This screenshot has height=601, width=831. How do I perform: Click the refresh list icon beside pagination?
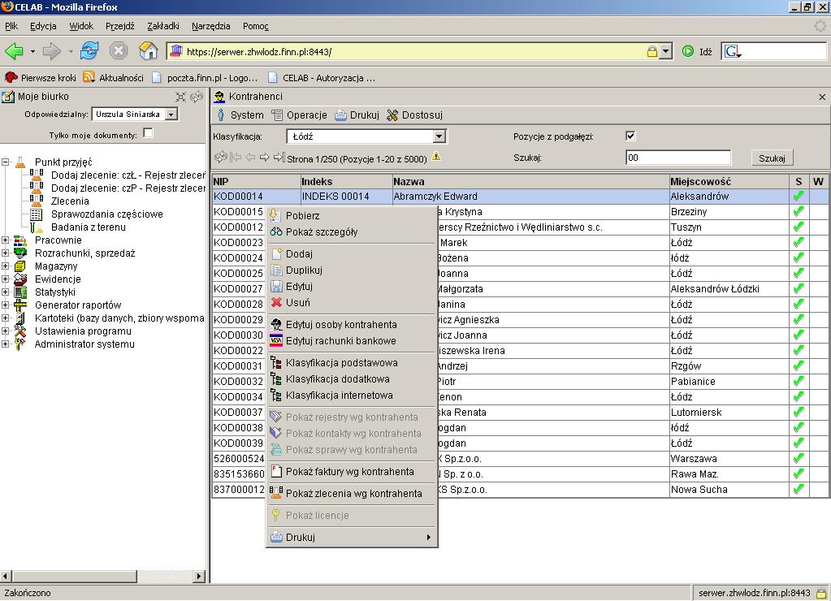(x=220, y=158)
